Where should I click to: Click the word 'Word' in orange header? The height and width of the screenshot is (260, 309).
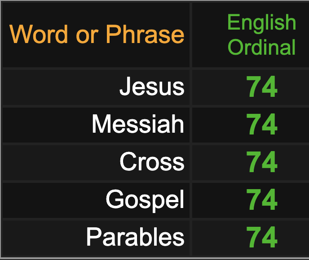point(39,34)
